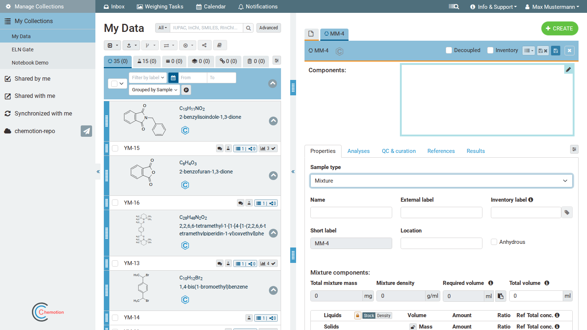Click the Advanced search button
Screen dimensions: 587x330
(269, 28)
